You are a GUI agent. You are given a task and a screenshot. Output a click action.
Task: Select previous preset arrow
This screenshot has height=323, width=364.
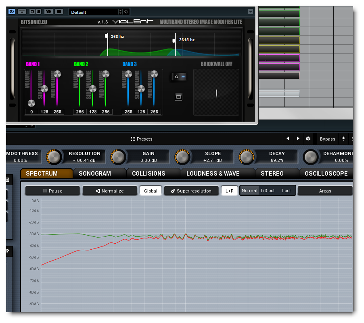288,139
